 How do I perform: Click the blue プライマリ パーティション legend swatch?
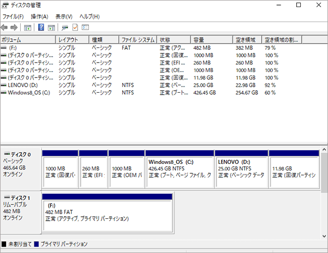pyautogui.click(x=36, y=244)
